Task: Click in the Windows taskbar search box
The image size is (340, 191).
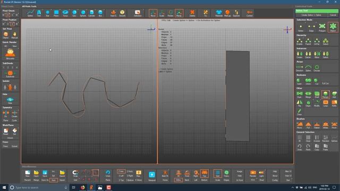Action: 39,187
